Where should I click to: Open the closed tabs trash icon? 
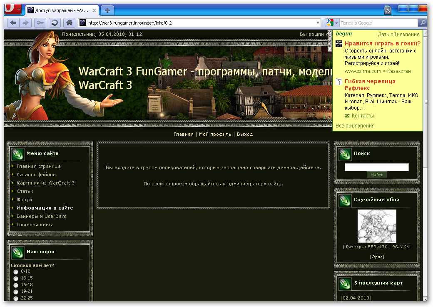coord(387,10)
